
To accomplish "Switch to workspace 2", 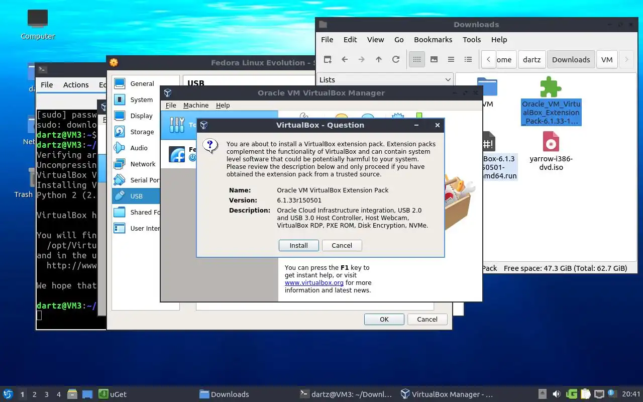I will [35, 394].
